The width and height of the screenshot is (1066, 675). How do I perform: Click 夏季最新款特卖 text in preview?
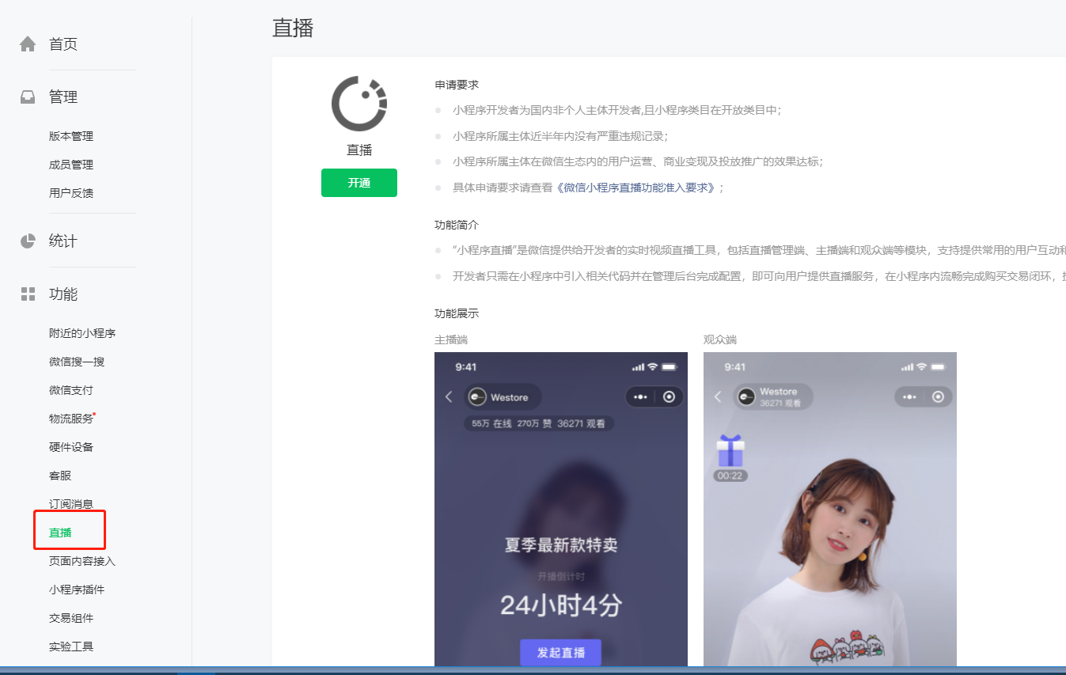point(561,544)
